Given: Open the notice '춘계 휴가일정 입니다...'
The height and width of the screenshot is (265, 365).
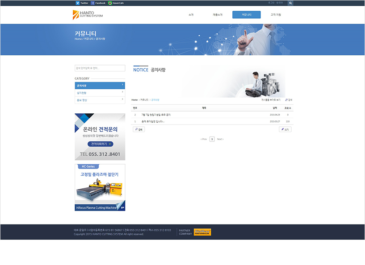Looking at the screenshot, I should coord(153,121).
